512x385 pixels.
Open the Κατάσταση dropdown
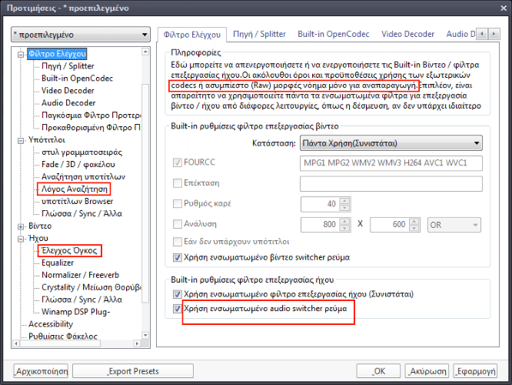(391, 143)
